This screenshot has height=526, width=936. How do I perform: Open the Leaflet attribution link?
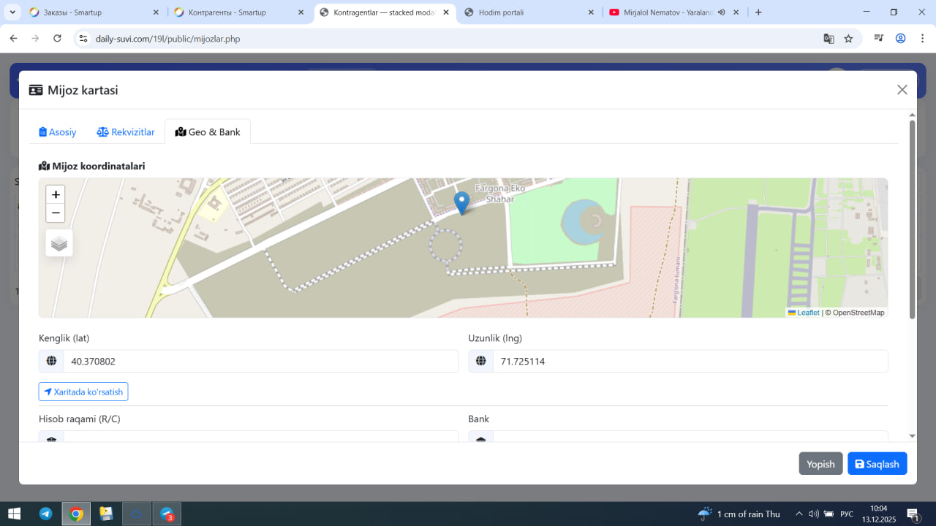point(807,313)
